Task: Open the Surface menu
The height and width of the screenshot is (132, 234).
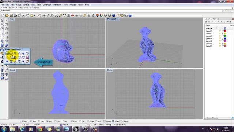Action: [26, 5]
